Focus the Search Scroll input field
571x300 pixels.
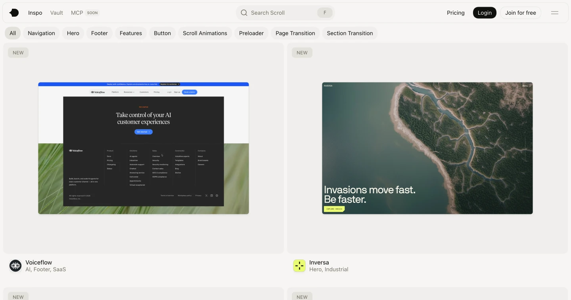[285, 13]
